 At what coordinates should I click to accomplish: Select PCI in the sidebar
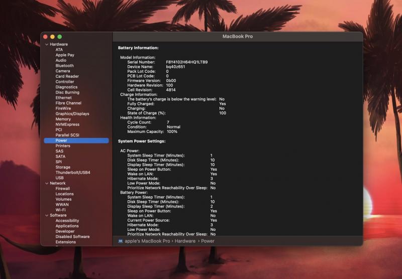coord(59,130)
